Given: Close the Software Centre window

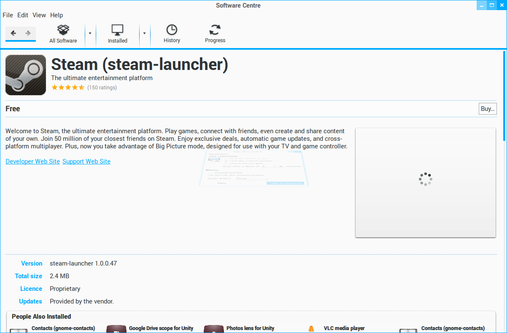Looking at the screenshot, I should [x=502, y=5].
